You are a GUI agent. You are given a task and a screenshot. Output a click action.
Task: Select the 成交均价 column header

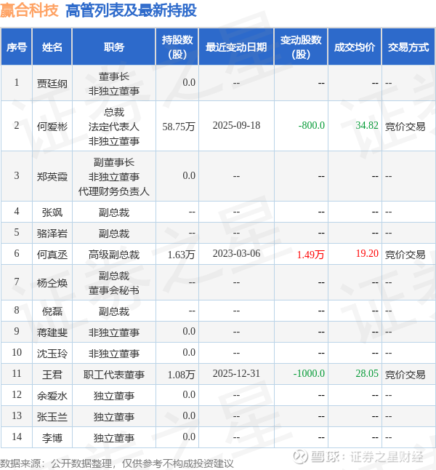click(355, 47)
